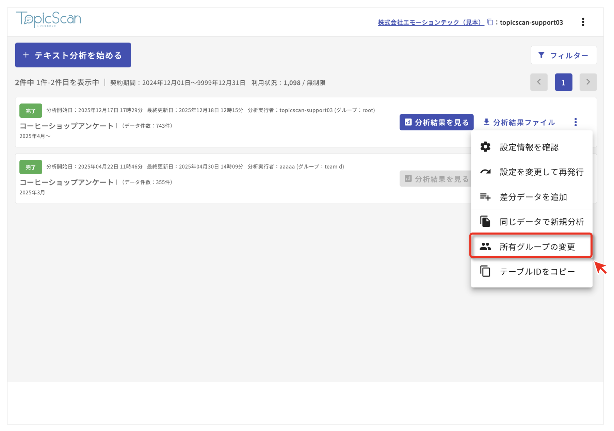Open the header three-dot account menu
The height and width of the screenshot is (431, 614).
(583, 22)
